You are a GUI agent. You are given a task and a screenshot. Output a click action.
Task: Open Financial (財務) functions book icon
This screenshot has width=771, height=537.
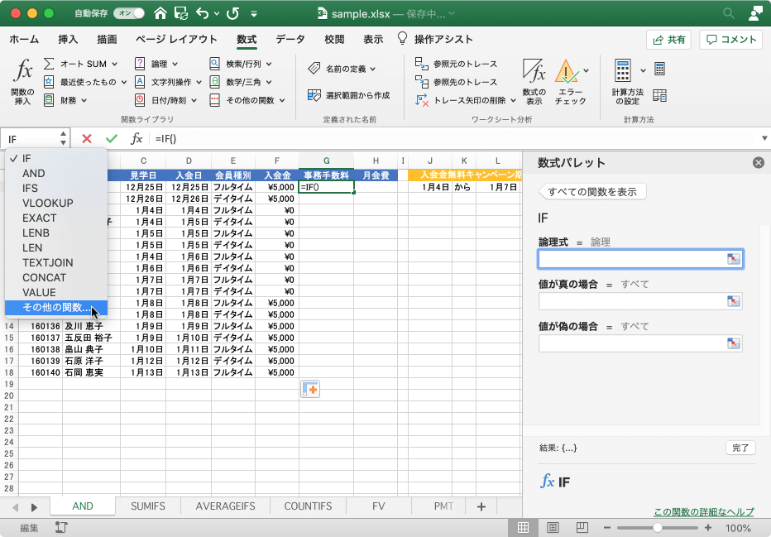coord(49,100)
